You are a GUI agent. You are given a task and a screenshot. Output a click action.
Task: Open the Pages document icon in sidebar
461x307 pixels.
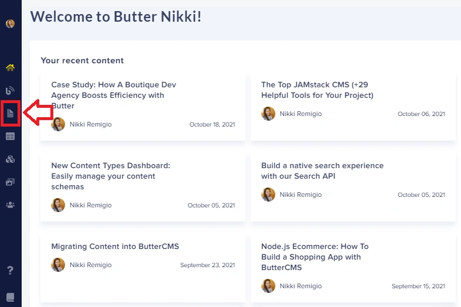[x=11, y=113]
